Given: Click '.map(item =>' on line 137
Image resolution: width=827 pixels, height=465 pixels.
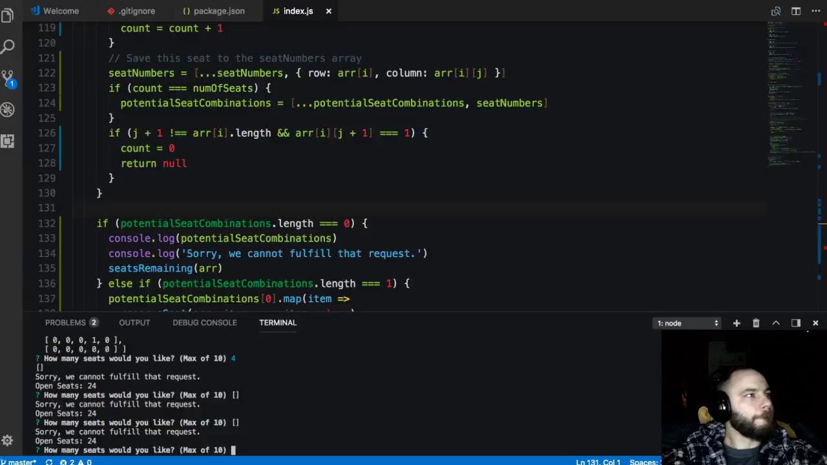Looking at the screenshot, I should click(313, 298).
